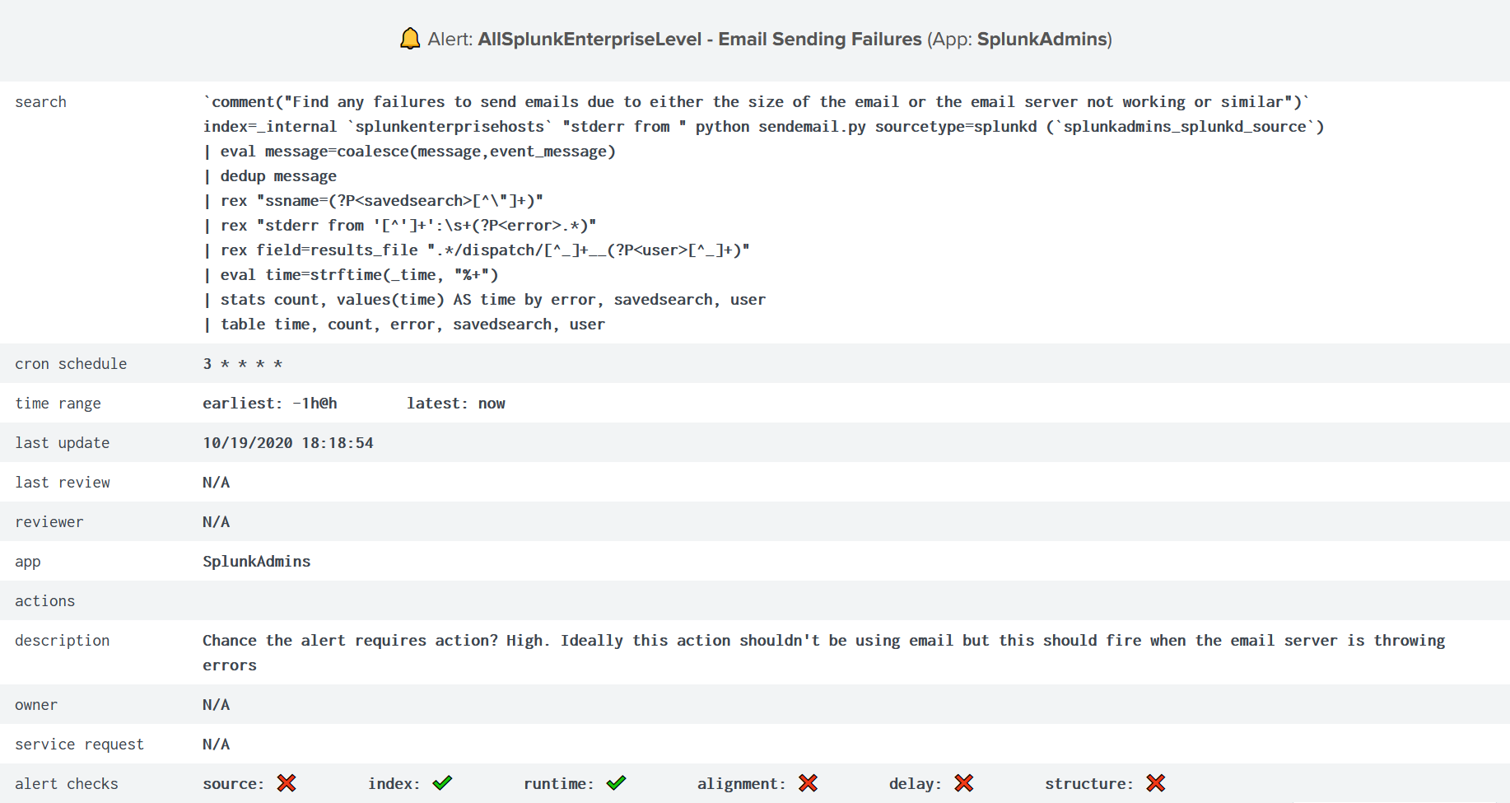Click the 'owner' row label
1510x803 pixels.
(36, 705)
